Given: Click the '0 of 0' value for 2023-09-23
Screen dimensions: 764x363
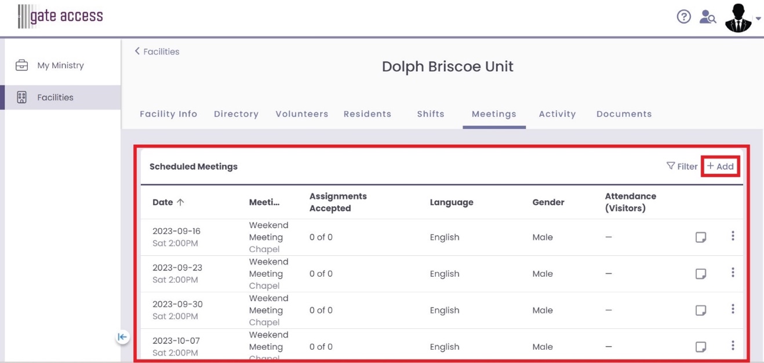Looking at the screenshot, I should pos(321,274).
